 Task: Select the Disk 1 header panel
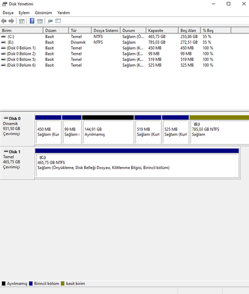[17, 163]
